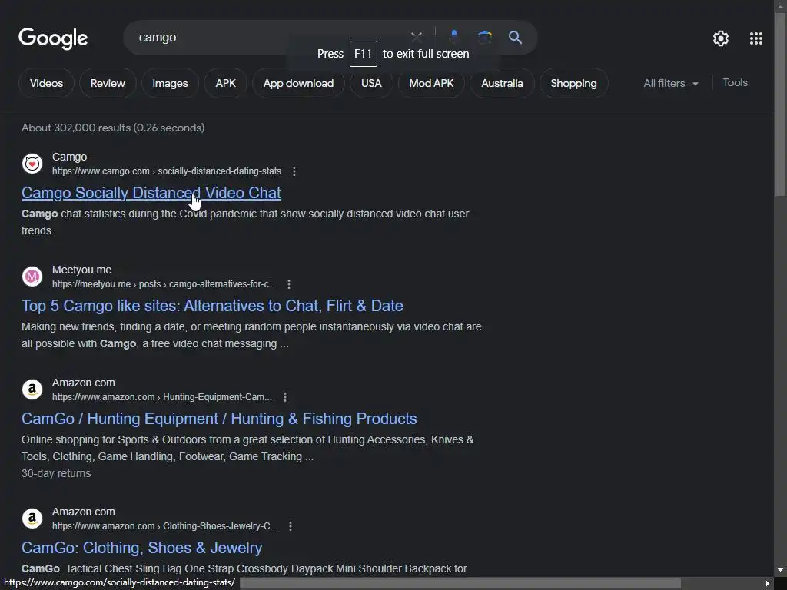Viewport: 787px width, 590px height.
Task: Select the Review filter chip
Action: click(108, 83)
